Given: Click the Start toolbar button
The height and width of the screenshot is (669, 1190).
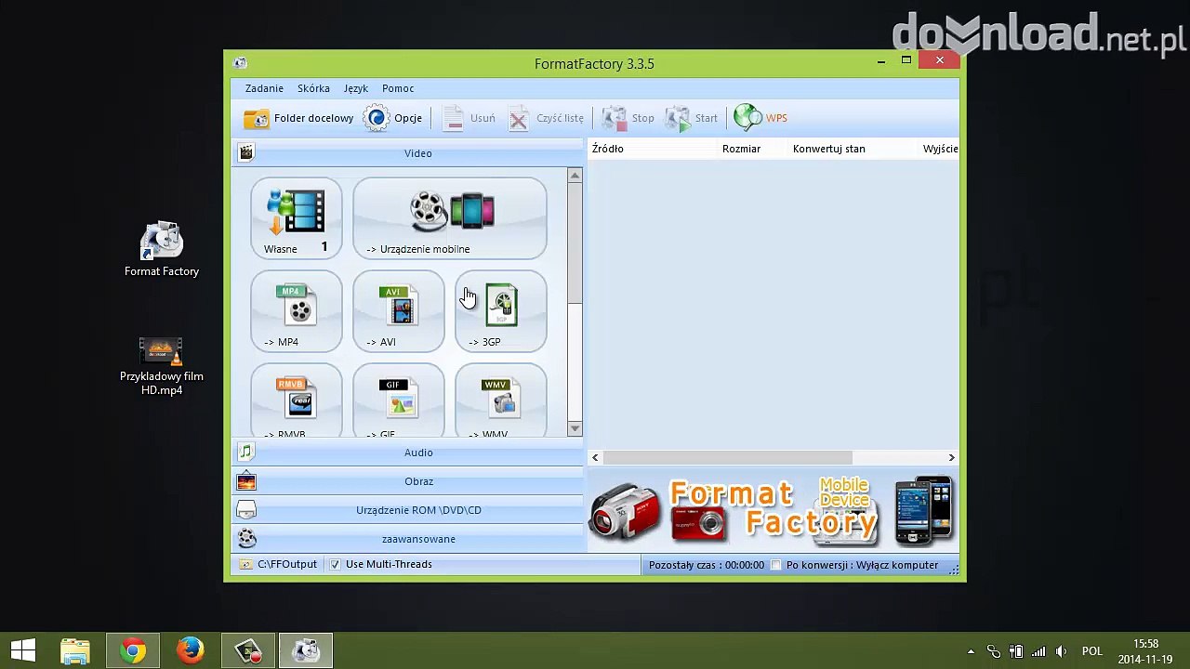Looking at the screenshot, I should 691,118.
